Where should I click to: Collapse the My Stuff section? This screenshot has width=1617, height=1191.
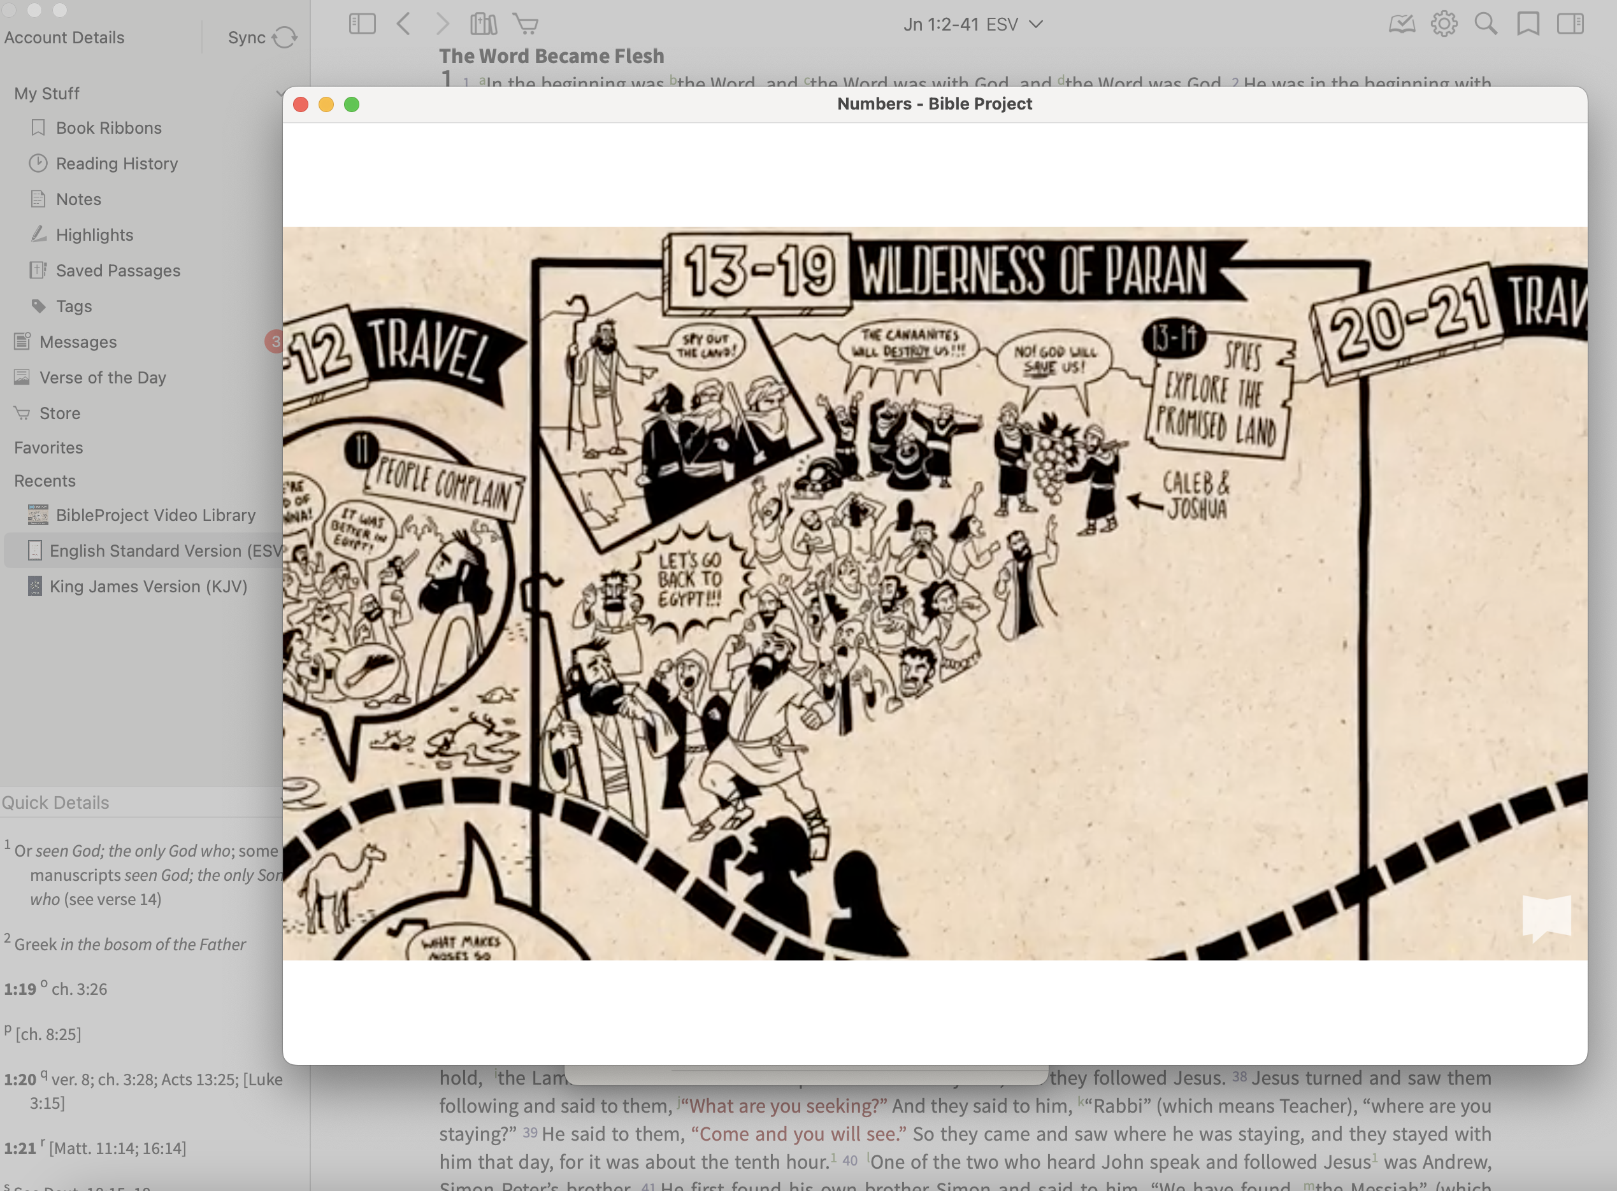(278, 94)
